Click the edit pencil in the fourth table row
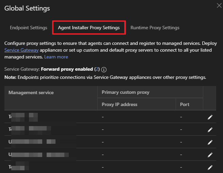This screenshot has width=223, height=173. coord(210,155)
